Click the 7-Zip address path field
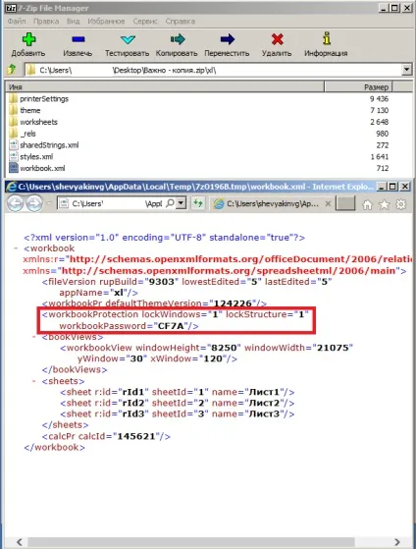Image resolution: width=416 pixels, height=549 pixels. (214, 70)
